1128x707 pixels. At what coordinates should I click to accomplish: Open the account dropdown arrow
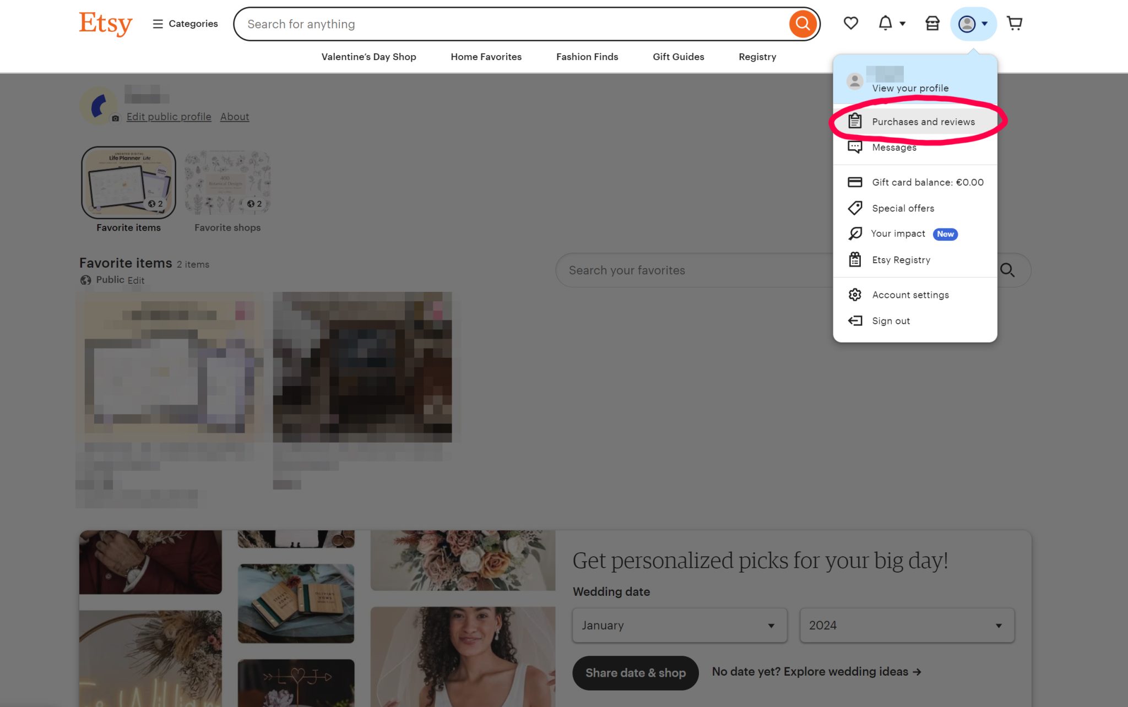pos(984,24)
